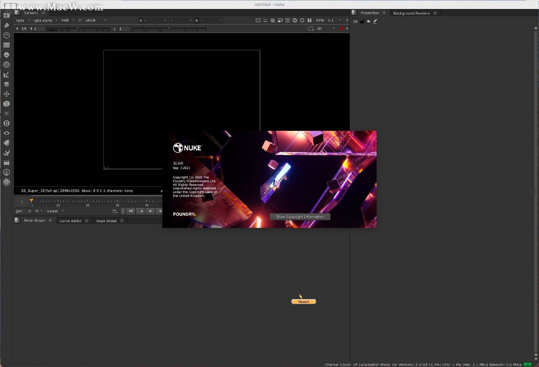Open the FurnaceCore plugins menu

pos(6,172)
